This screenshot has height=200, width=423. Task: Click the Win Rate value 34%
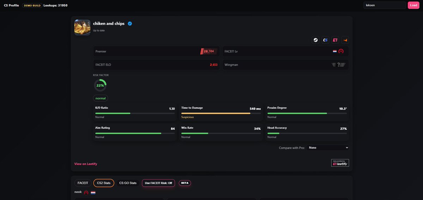tap(257, 129)
